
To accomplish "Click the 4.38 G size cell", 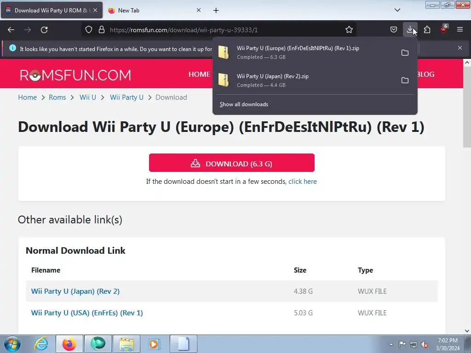I will (x=303, y=291).
